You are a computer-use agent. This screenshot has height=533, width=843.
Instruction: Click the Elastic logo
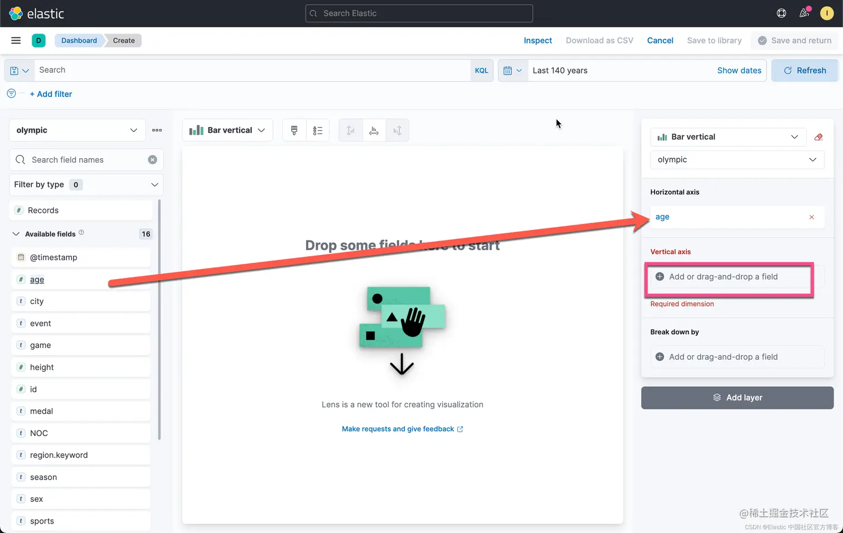click(x=37, y=13)
